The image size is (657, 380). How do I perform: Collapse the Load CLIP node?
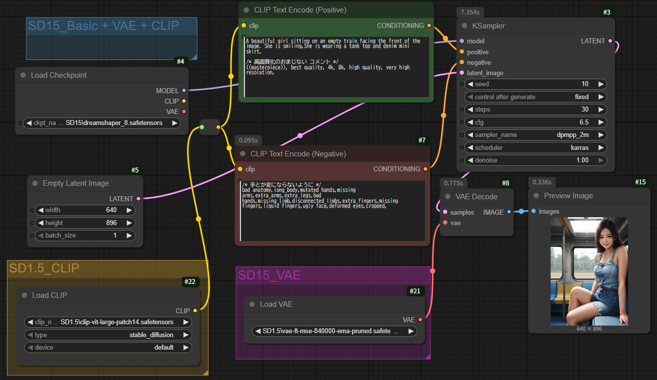point(24,295)
